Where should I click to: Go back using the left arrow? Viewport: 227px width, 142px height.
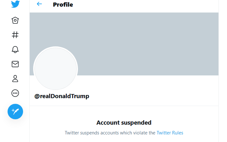pyautogui.click(x=39, y=4)
